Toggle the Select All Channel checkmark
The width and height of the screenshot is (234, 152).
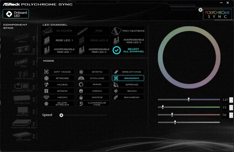pos(117,50)
